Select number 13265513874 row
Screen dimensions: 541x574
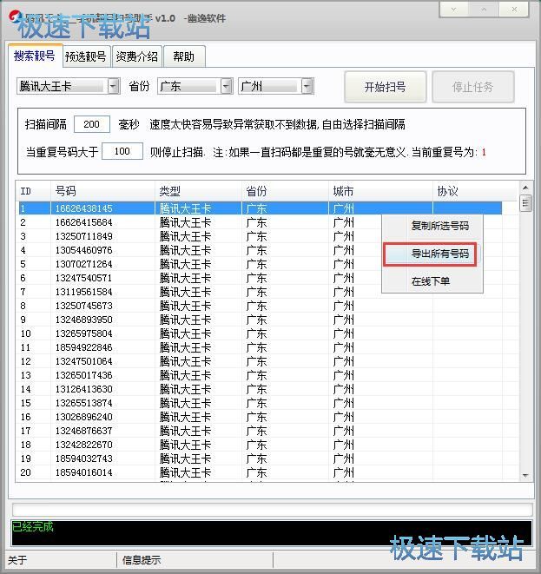coord(260,403)
